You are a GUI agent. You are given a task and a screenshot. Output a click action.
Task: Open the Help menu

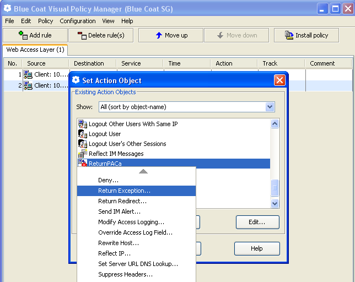(x=127, y=21)
